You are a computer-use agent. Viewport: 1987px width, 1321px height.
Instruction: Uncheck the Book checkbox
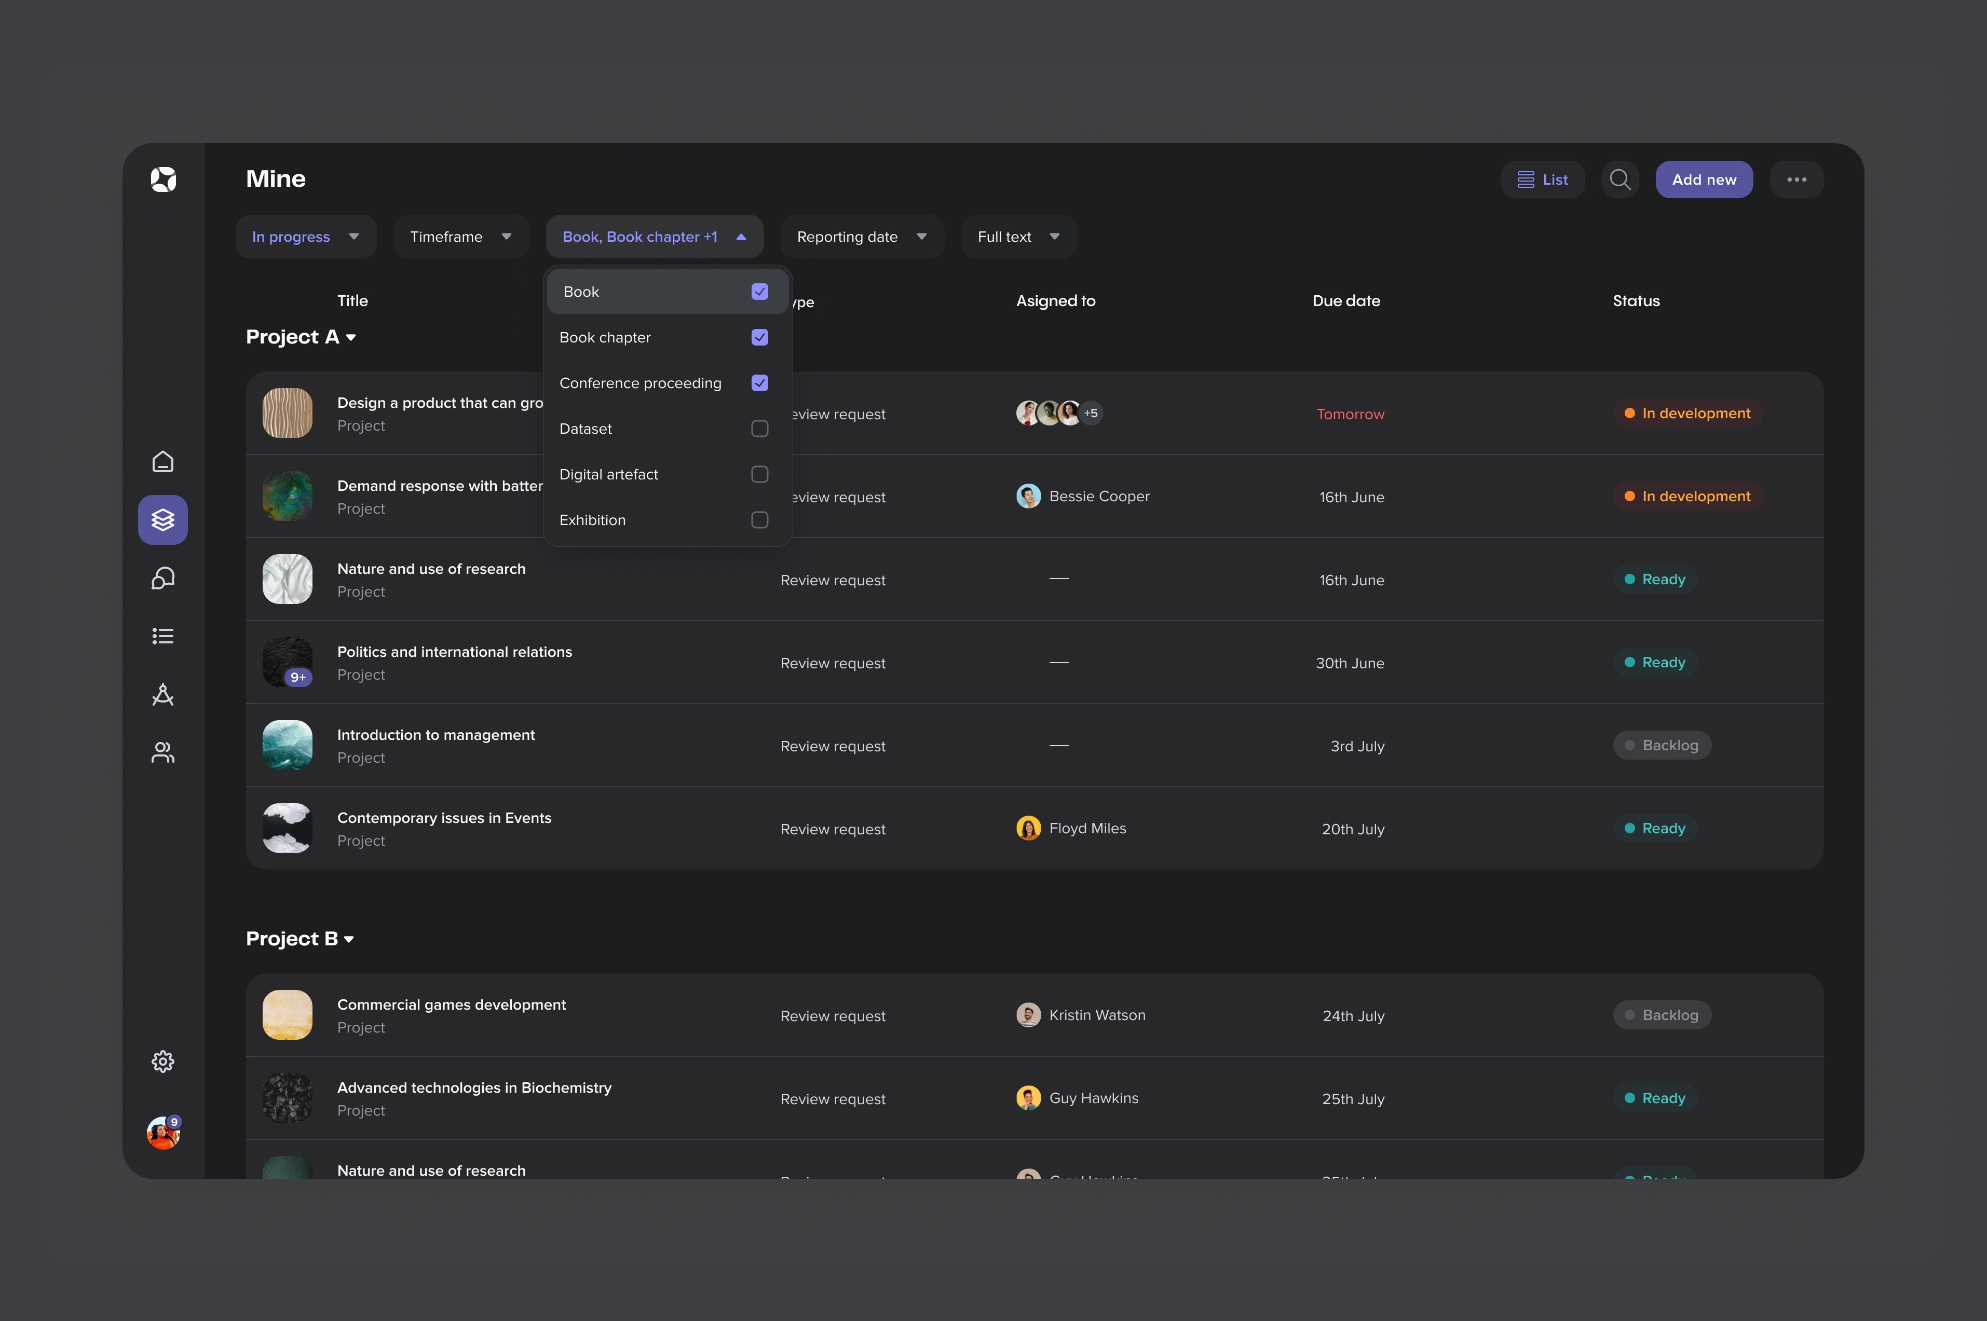759,292
